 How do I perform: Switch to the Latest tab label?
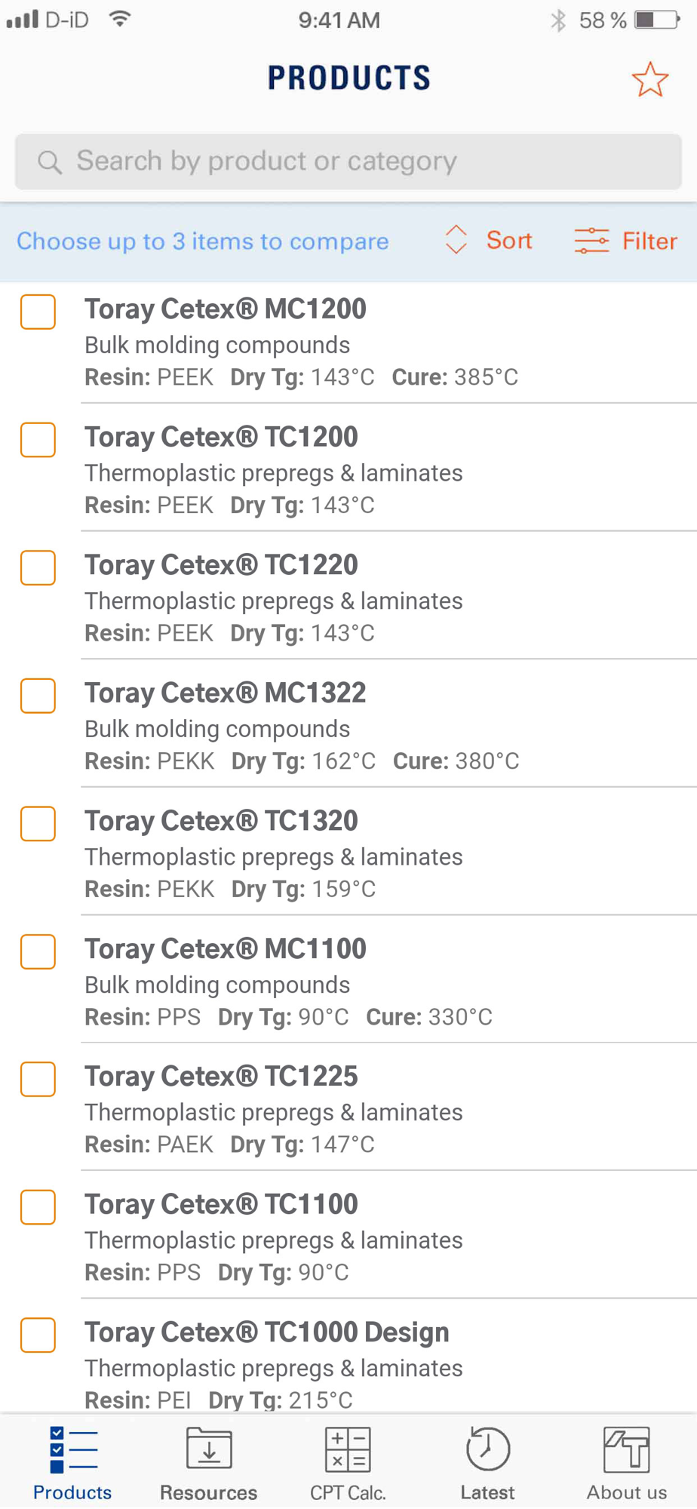[x=487, y=1492]
